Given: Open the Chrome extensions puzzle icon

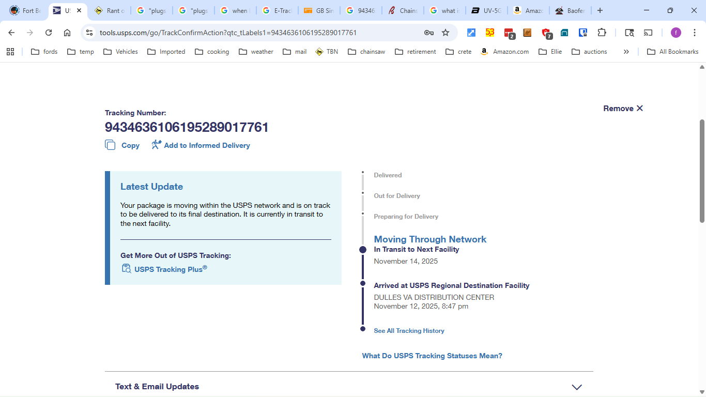Looking at the screenshot, I should click(x=602, y=33).
